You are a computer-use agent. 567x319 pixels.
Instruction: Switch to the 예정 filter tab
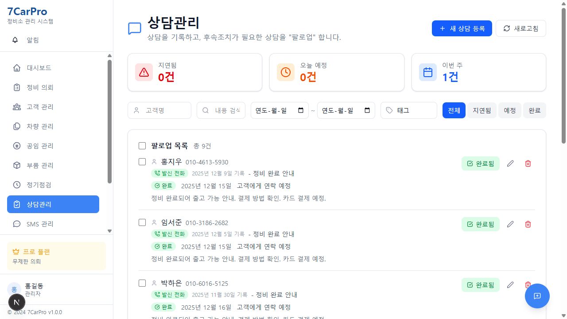point(509,110)
